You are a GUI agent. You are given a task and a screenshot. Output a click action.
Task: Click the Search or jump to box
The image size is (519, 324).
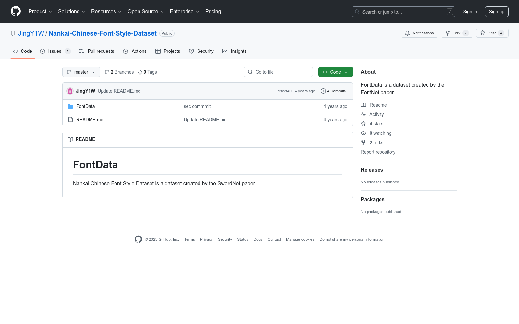[x=404, y=12]
